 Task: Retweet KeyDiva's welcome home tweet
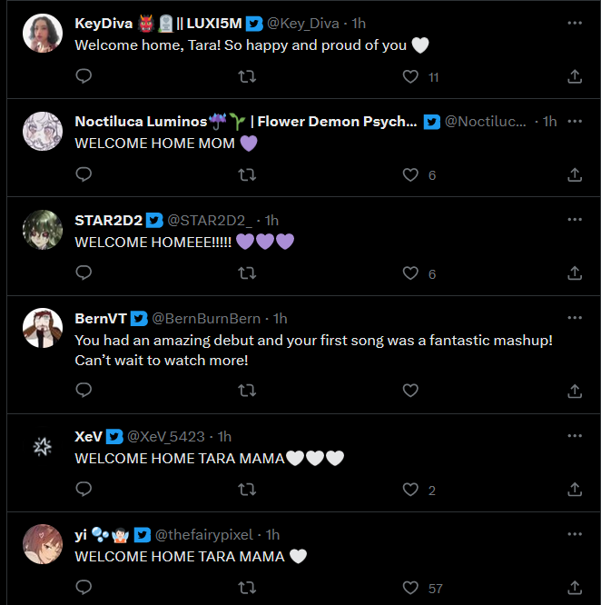[246, 76]
